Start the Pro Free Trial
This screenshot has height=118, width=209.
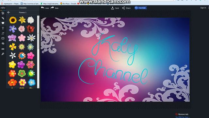click(140, 8)
